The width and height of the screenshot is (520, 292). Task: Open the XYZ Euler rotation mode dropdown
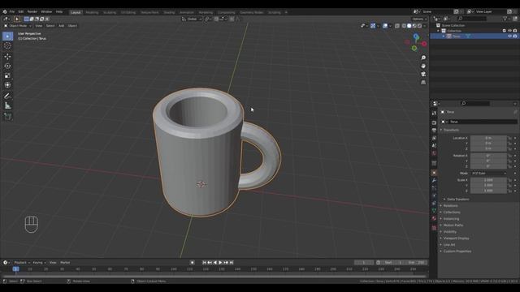click(x=488, y=173)
